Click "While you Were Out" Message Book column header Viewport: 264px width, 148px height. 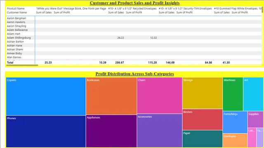click(71, 8)
